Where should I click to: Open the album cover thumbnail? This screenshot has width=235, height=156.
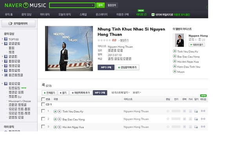69,48
